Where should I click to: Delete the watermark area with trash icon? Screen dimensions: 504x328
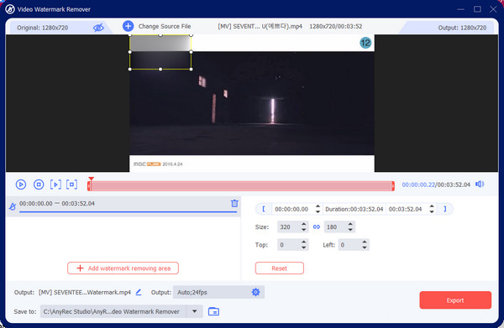pos(234,203)
